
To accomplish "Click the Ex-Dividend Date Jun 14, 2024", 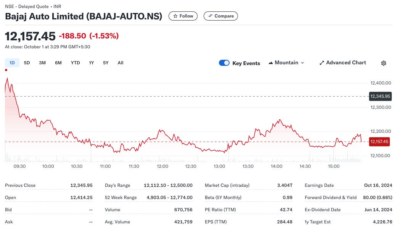I will (378, 210).
